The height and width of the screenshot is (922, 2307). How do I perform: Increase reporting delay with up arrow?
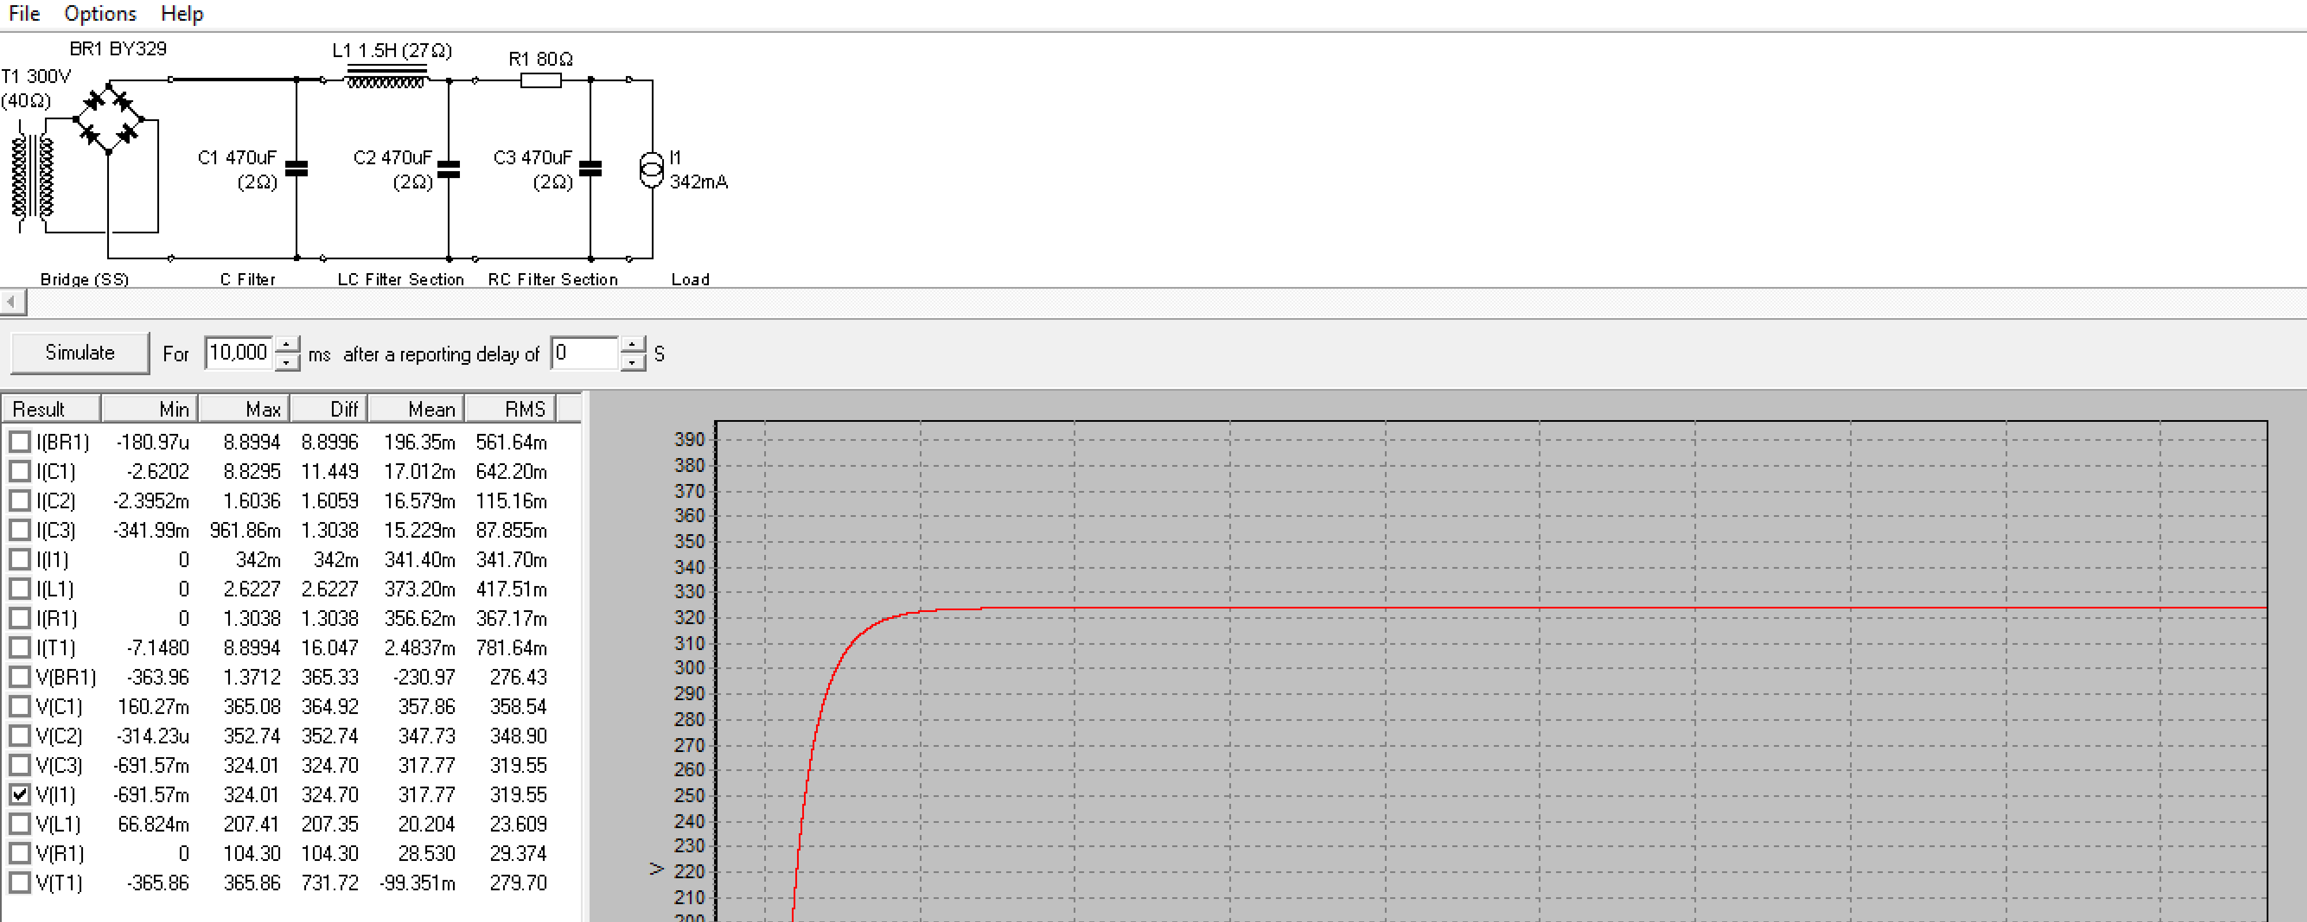pos(632,345)
